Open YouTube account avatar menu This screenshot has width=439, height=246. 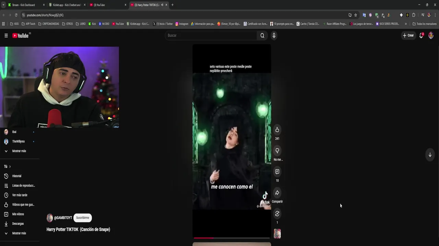tap(431, 36)
